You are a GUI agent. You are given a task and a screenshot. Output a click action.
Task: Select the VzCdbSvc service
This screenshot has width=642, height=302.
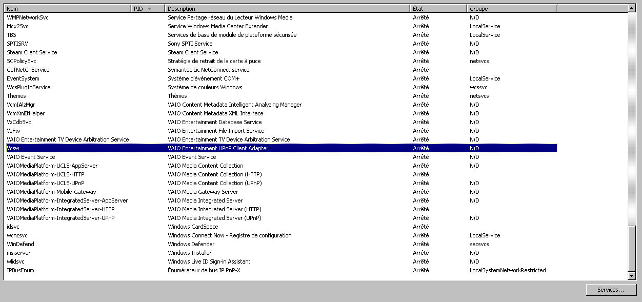click(x=19, y=122)
